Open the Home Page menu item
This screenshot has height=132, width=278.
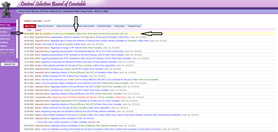[8, 25]
